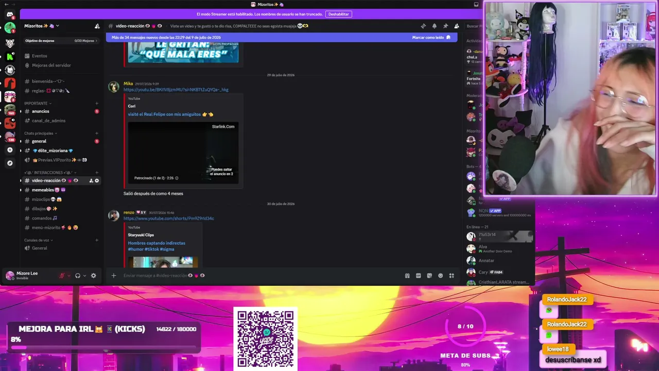Screen dimensions: 659x371
Task: Edit video-reacción channel gear icon
Action: pyautogui.click(x=97, y=181)
